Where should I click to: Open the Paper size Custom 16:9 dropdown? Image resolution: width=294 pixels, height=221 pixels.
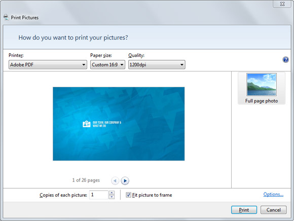pyautogui.click(x=107, y=65)
